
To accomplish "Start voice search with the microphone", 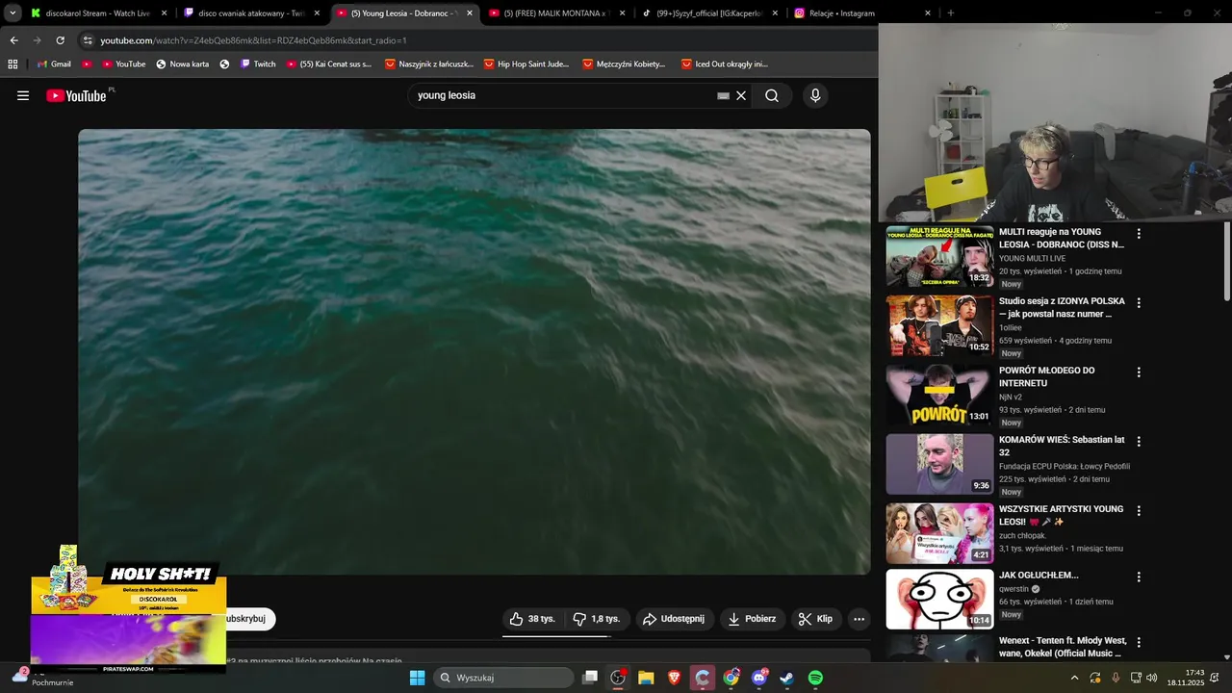I will click(815, 95).
